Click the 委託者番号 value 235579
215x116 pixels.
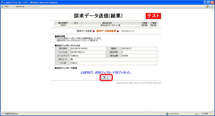63,25
